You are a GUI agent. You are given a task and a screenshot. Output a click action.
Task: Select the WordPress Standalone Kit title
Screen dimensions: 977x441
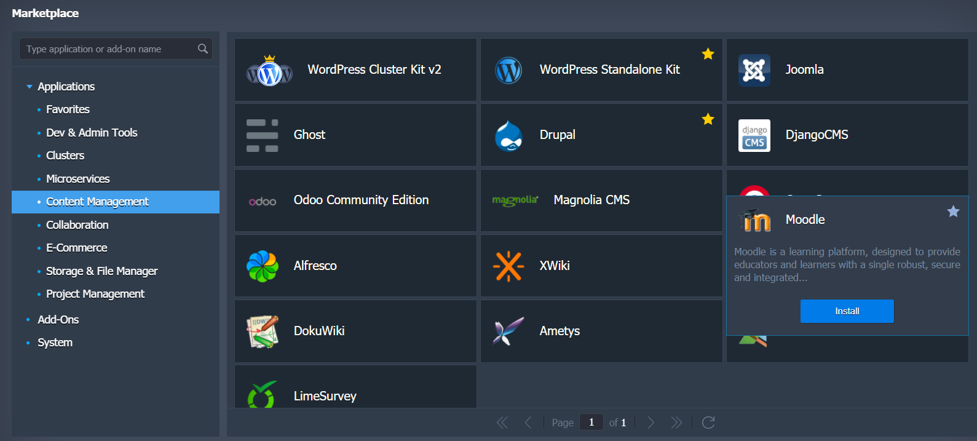(610, 70)
